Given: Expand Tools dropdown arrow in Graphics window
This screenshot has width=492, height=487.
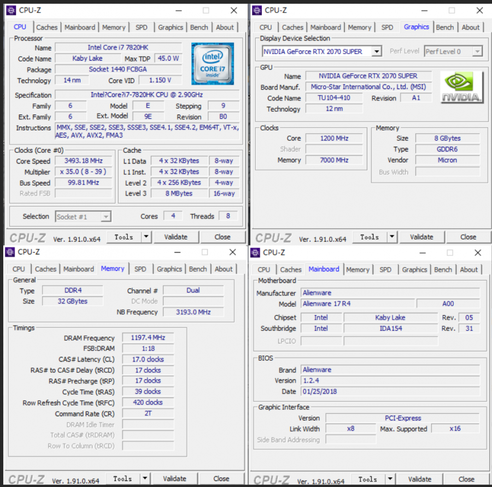Looking at the screenshot, I should 392,237.
